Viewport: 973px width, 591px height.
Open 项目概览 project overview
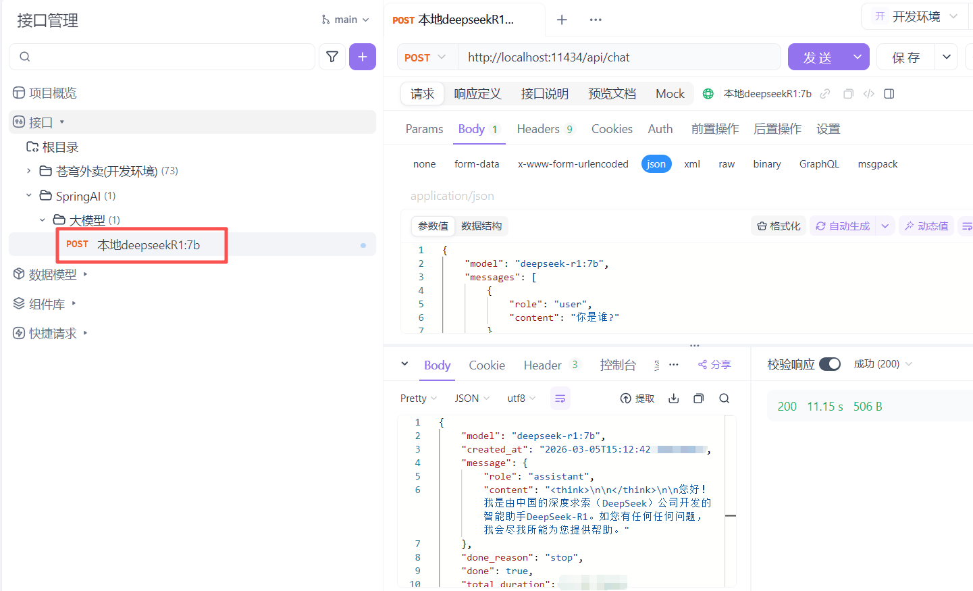pos(45,93)
